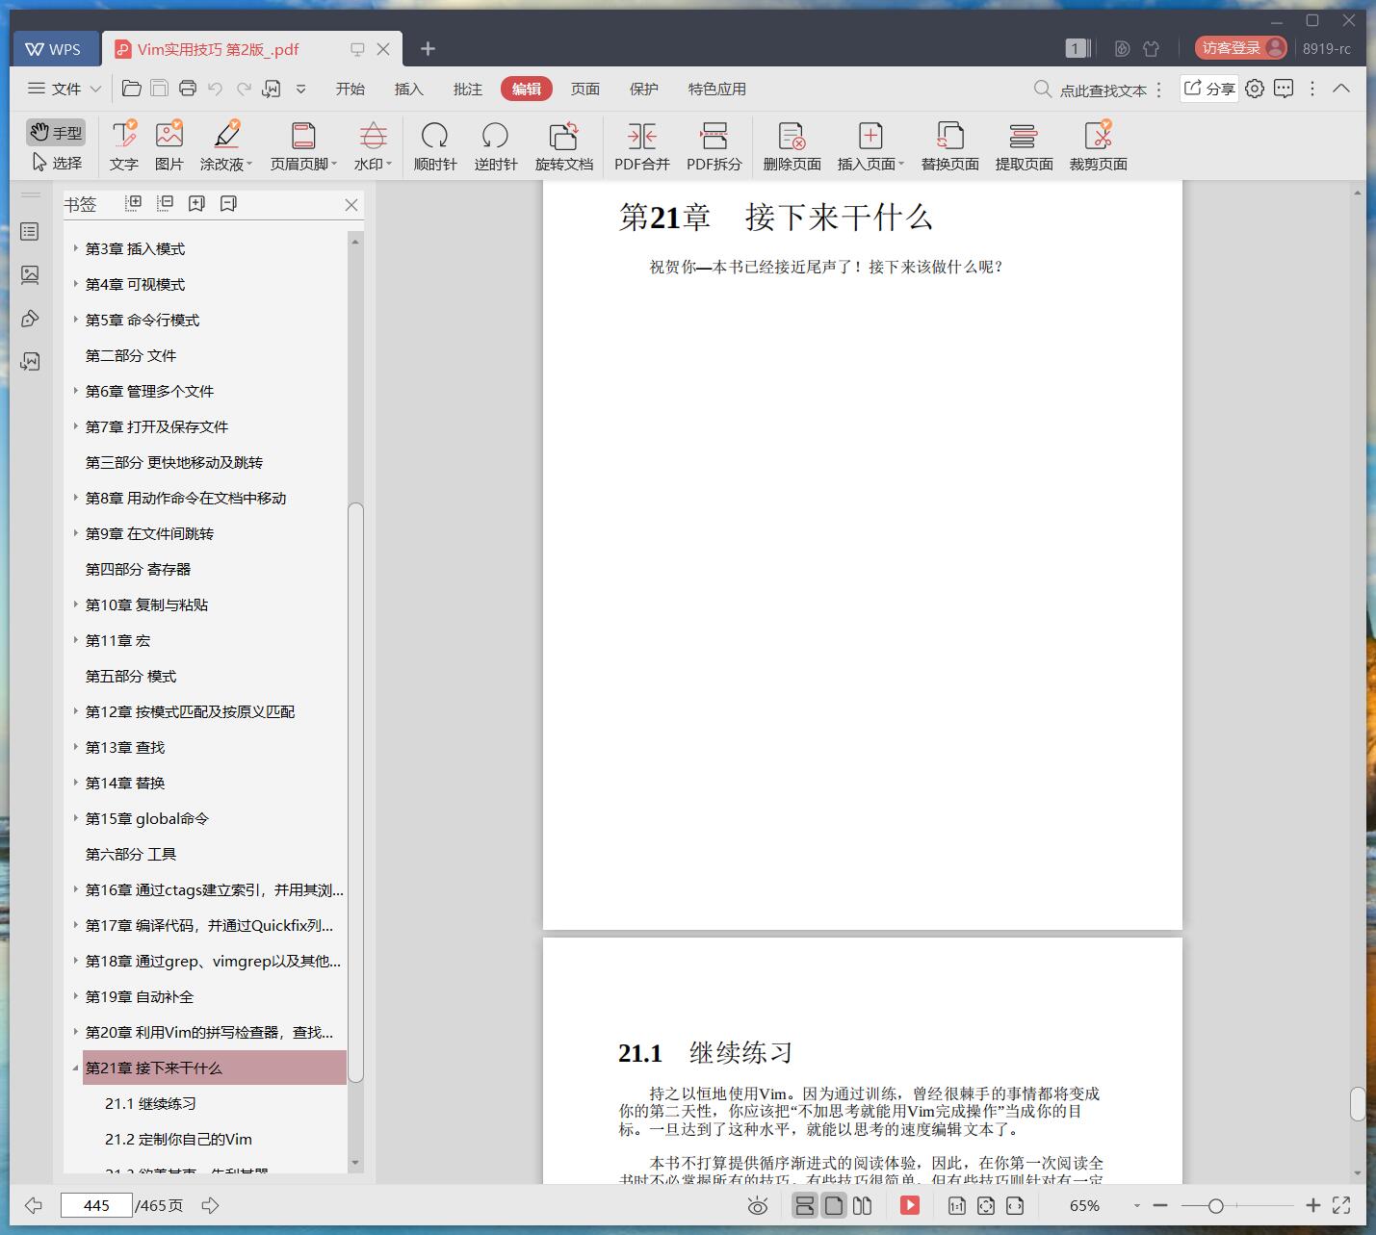Fit page width icon

1015,1205
